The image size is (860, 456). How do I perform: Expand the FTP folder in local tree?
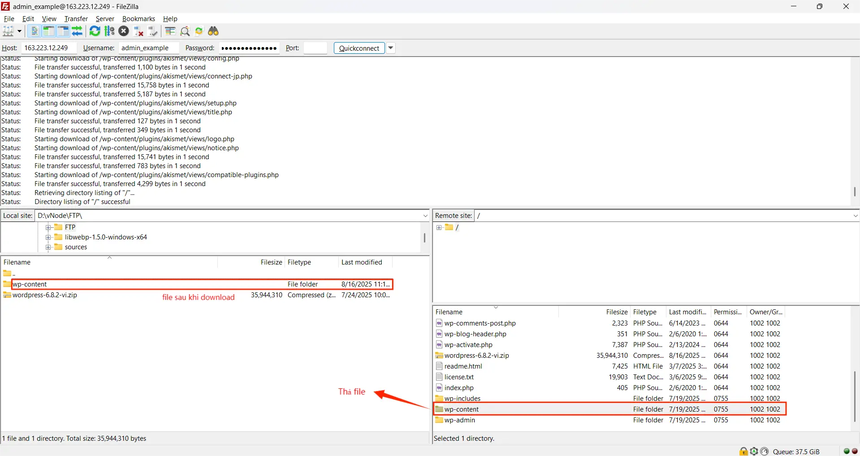(x=48, y=227)
